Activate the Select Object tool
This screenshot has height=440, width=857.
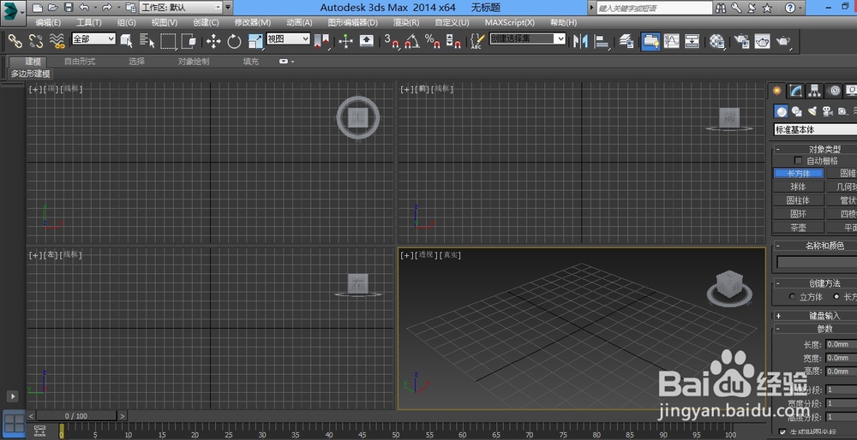127,41
